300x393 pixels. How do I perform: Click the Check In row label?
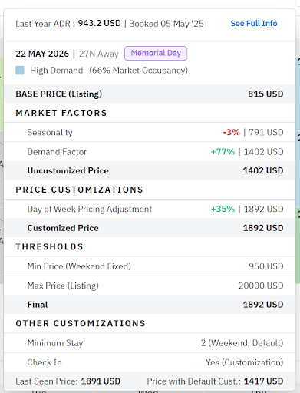pyautogui.click(x=45, y=362)
